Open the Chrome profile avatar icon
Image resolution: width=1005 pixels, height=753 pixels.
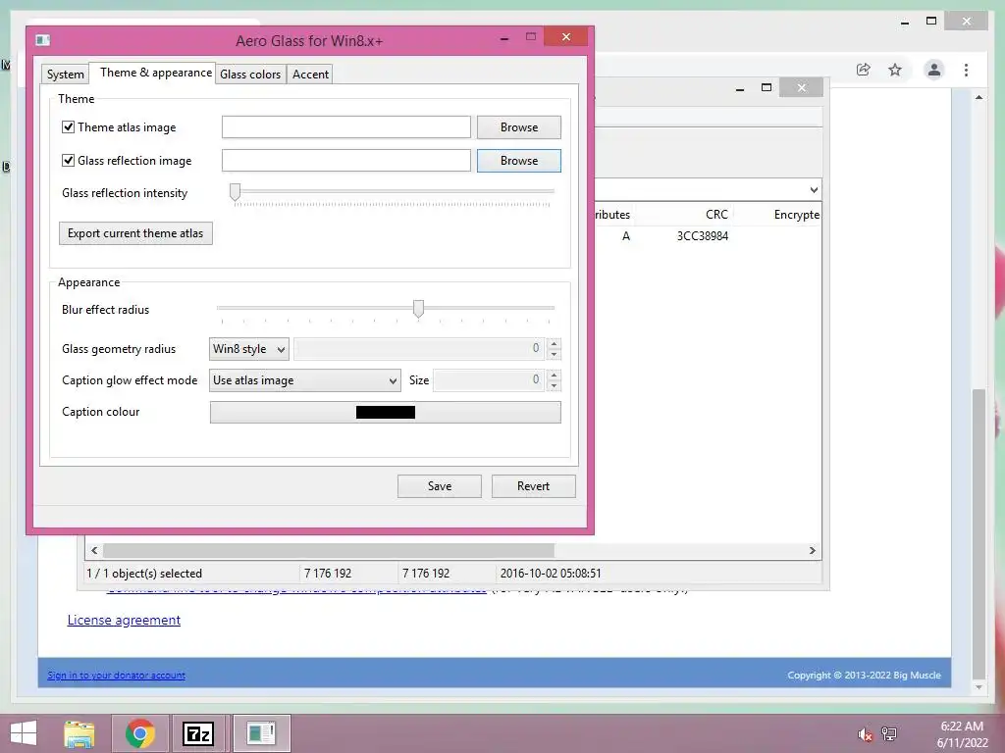(934, 70)
